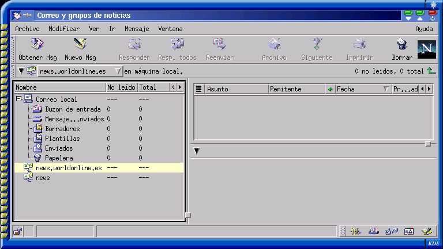443x249 pixels.
Task: Click the No leído column header
Action: click(x=122, y=87)
